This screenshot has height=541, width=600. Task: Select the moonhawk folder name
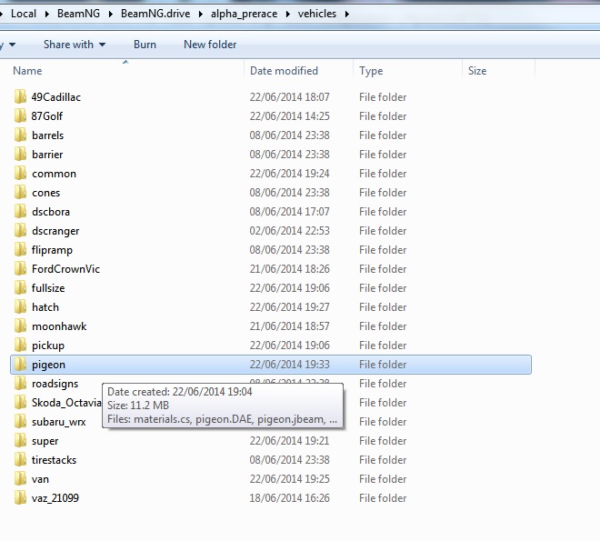pos(59,326)
